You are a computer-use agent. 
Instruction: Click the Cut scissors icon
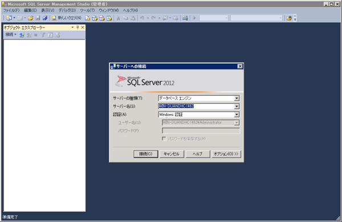(118, 18)
